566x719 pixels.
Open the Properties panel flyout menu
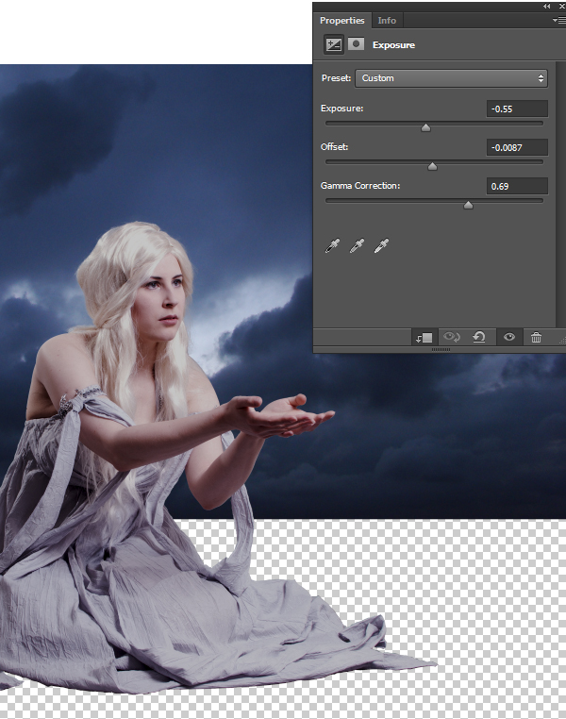(x=558, y=20)
